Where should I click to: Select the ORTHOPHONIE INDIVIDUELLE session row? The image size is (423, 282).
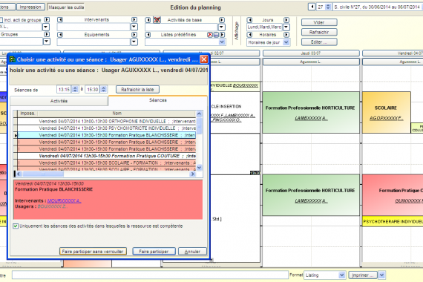click(x=107, y=122)
